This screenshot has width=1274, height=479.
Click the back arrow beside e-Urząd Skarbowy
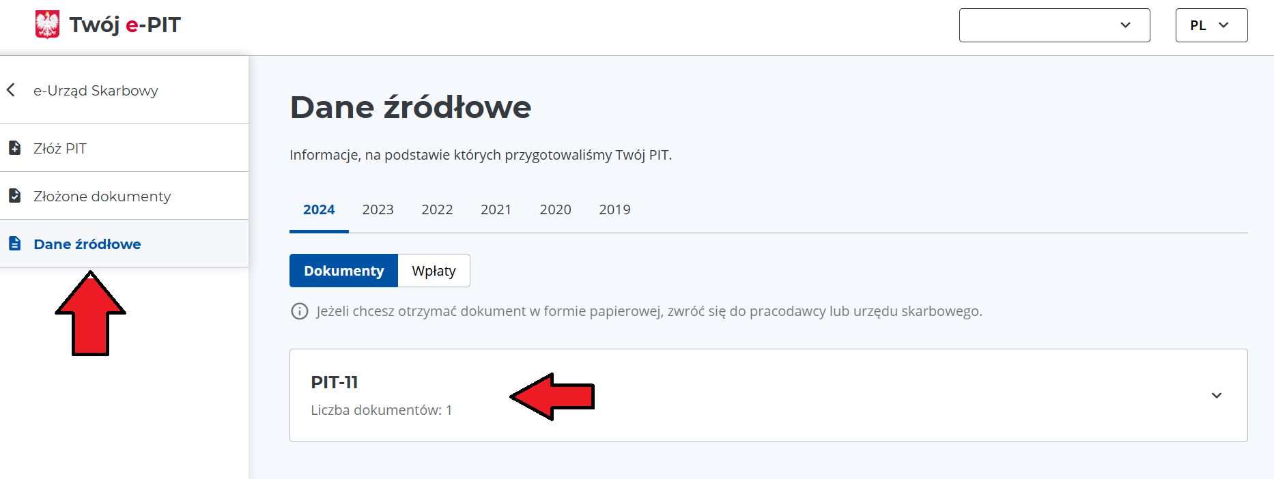click(x=11, y=90)
